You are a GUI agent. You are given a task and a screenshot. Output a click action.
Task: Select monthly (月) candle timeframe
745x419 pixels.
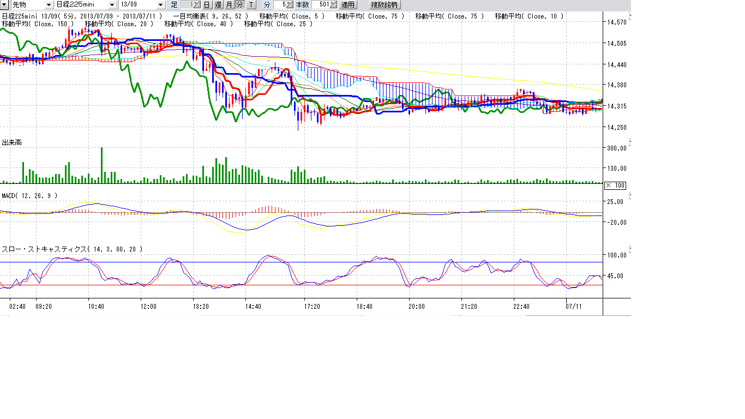coord(229,5)
